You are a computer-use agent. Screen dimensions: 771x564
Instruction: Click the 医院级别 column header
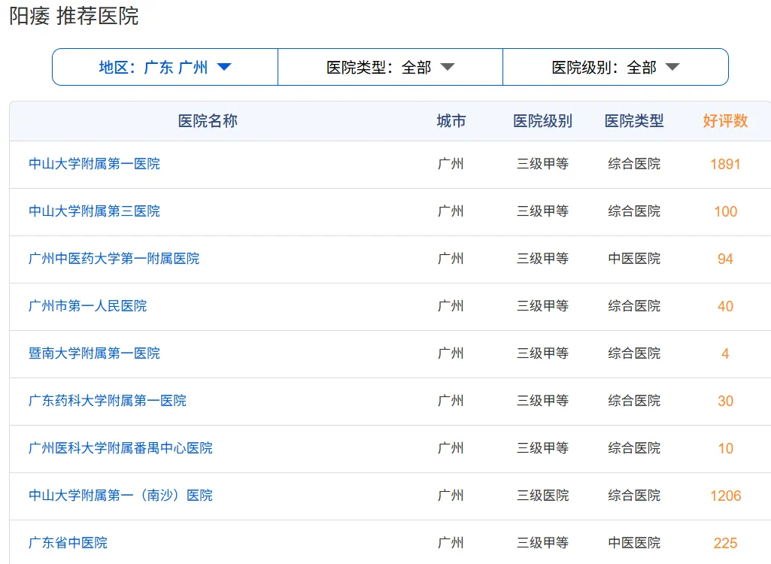point(542,121)
